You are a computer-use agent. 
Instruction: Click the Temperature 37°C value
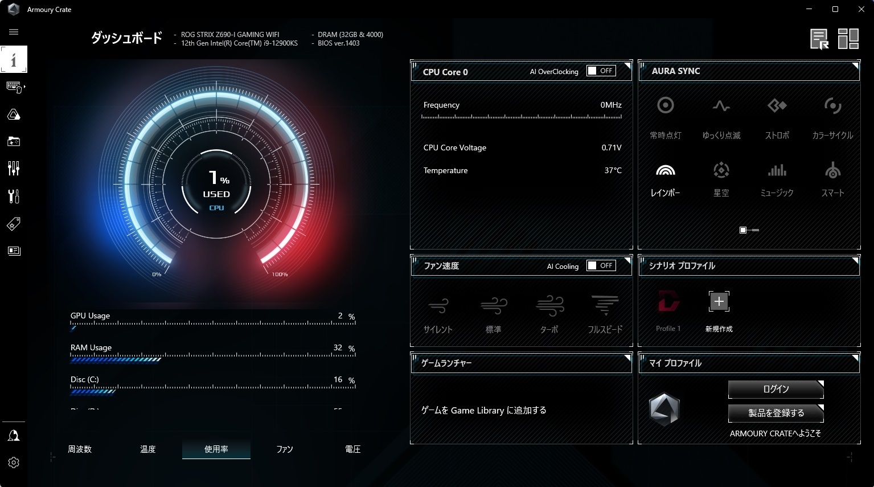[x=613, y=170]
